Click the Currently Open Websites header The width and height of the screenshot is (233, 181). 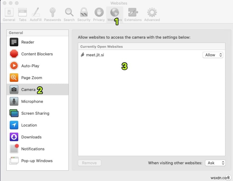[x=102, y=47]
